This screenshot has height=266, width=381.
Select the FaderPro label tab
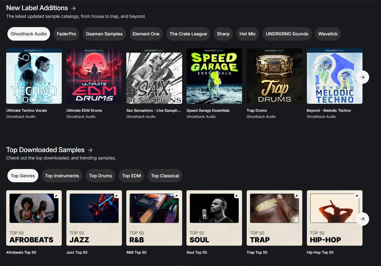point(66,34)
